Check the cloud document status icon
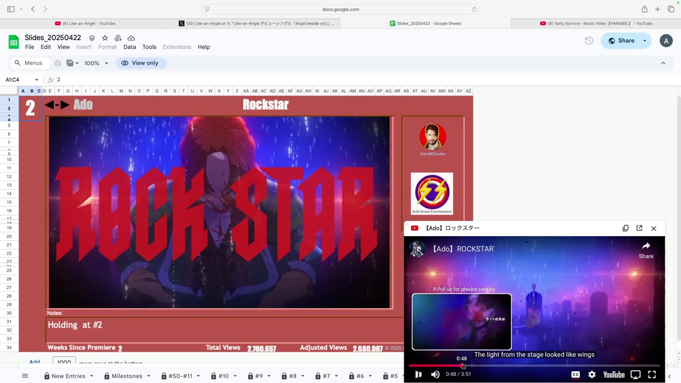Screen dimensions: 681x383 coord(131,38)
